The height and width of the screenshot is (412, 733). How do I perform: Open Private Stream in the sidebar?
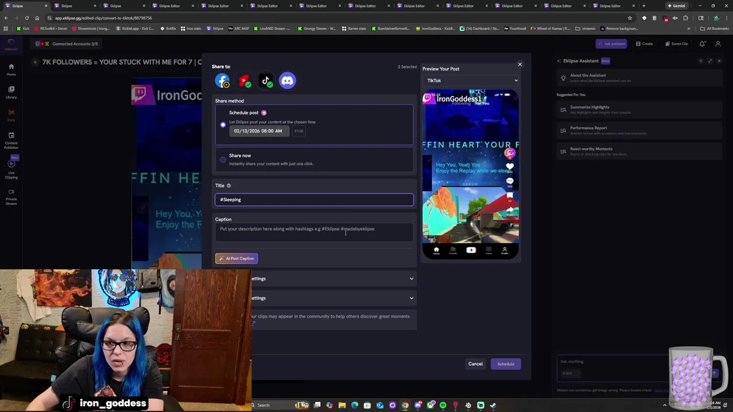(x=11, y=196)
